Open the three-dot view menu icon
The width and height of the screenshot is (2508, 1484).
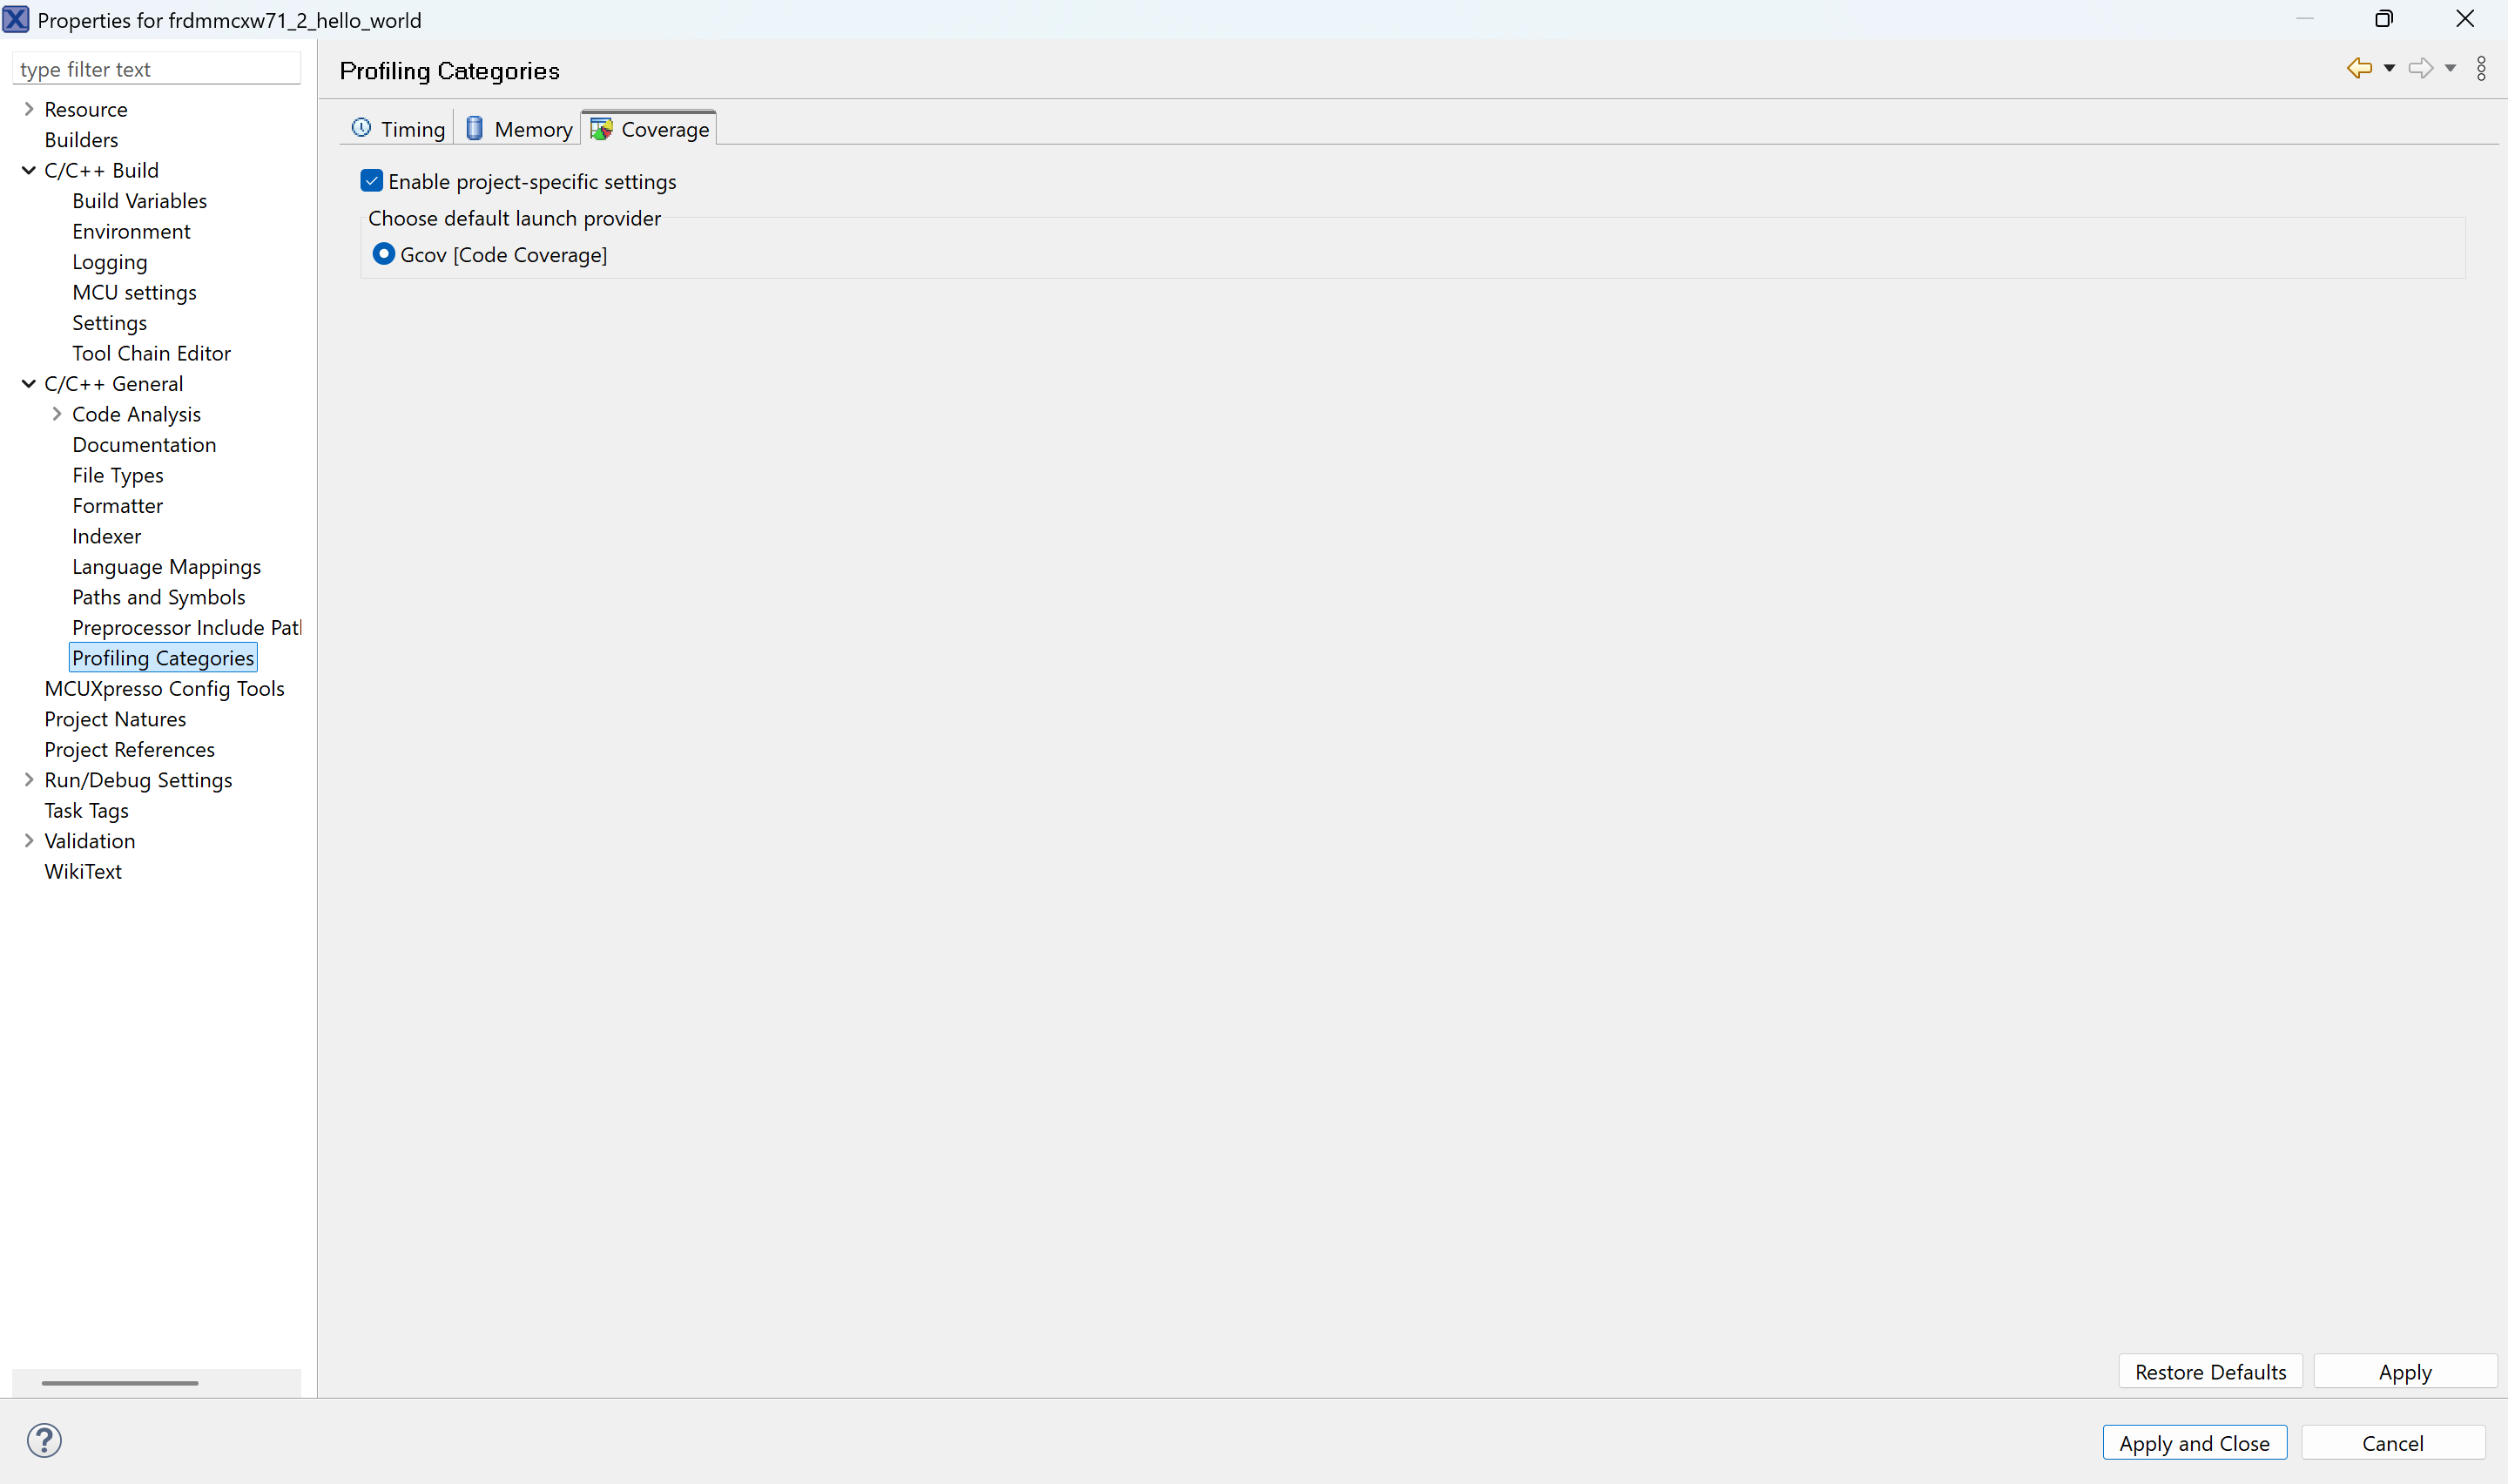tap(2481, 68)
